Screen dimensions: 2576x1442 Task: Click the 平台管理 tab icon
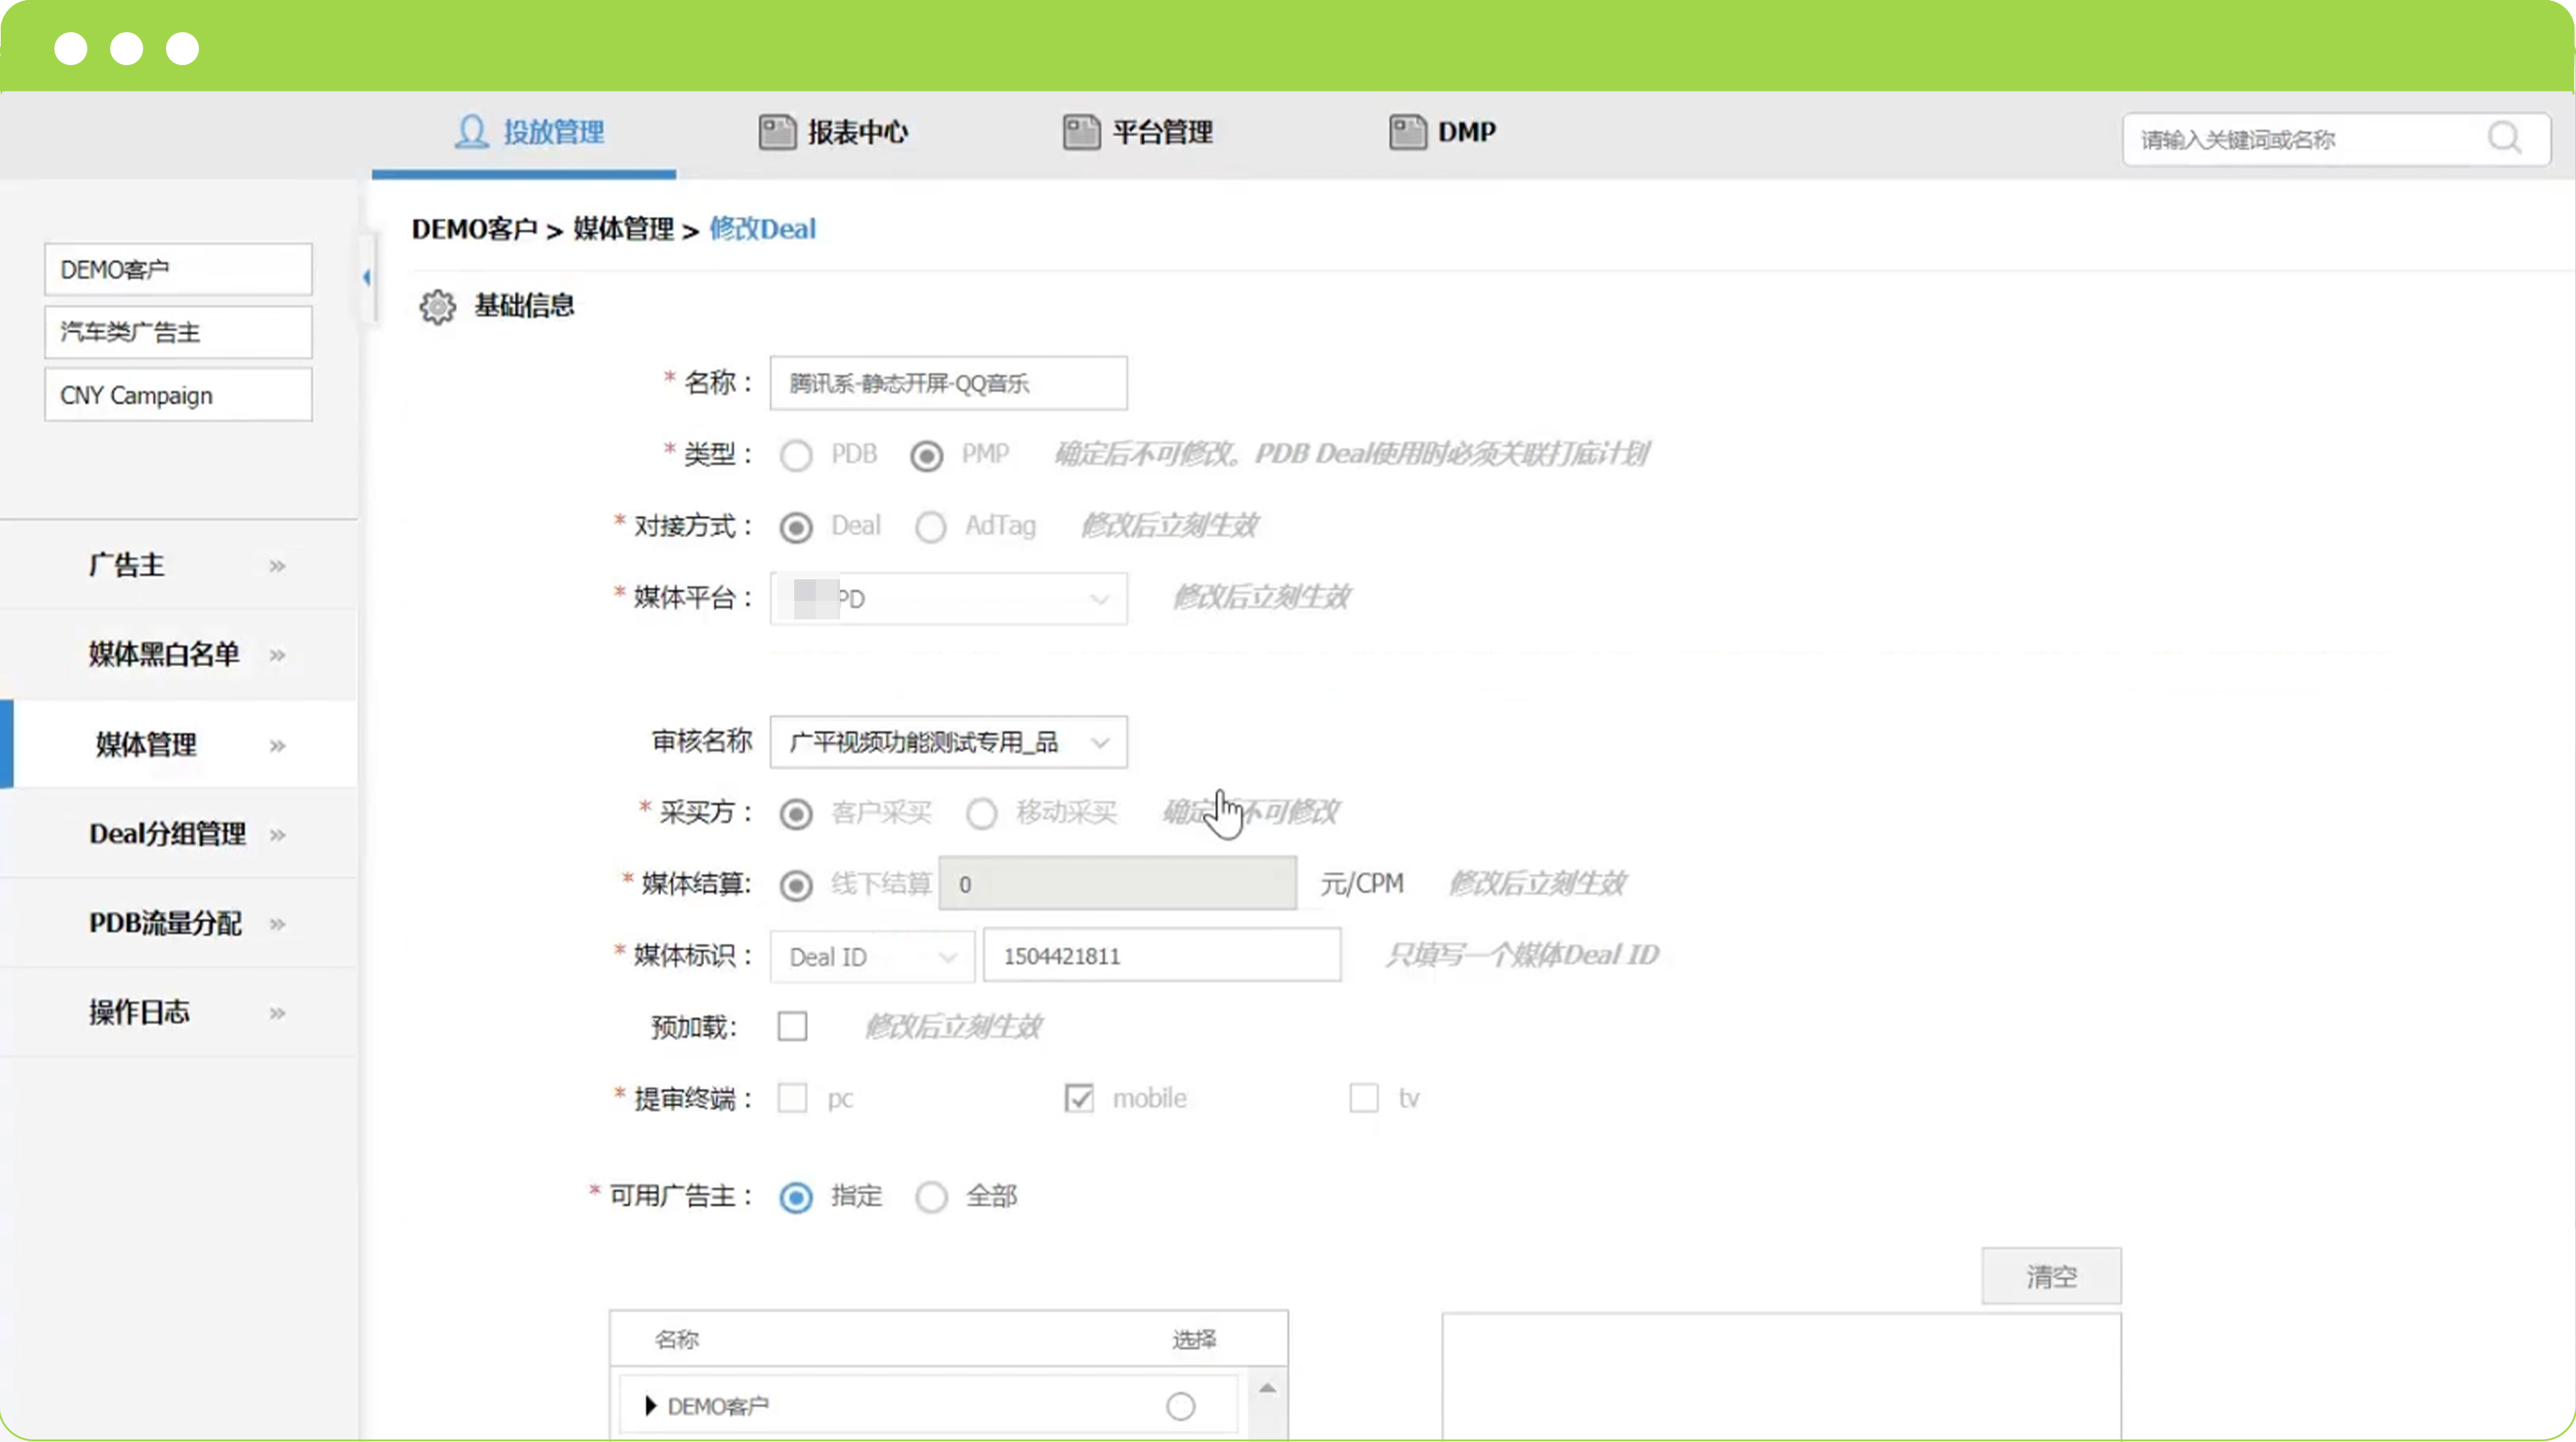point(1081,132)
